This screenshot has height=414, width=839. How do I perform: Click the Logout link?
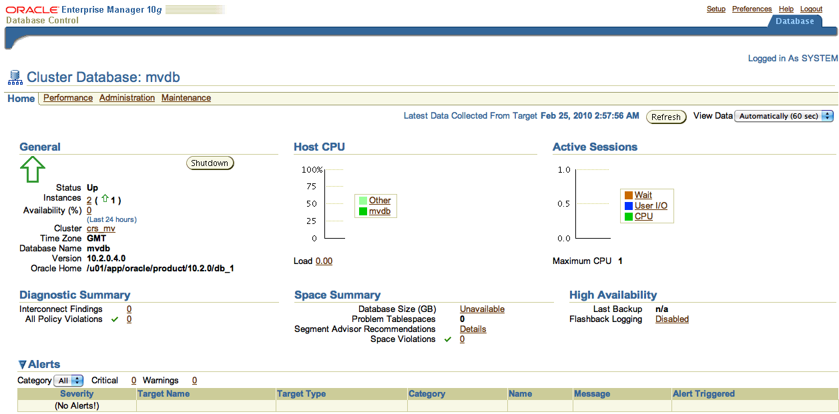811,9
